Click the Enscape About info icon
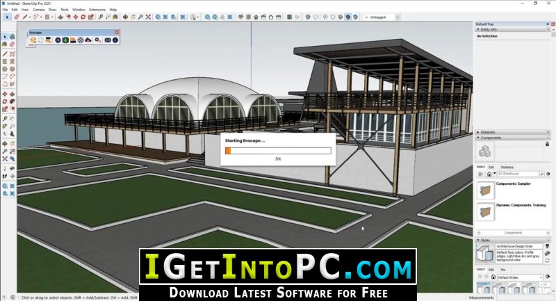Image resolution: width=556 pixels, height=301 pixels. coord(115,40)
